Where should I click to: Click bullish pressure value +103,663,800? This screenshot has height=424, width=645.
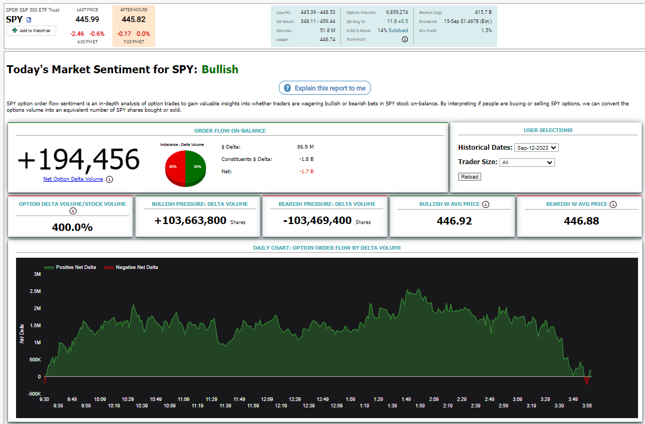coord(191,220)
